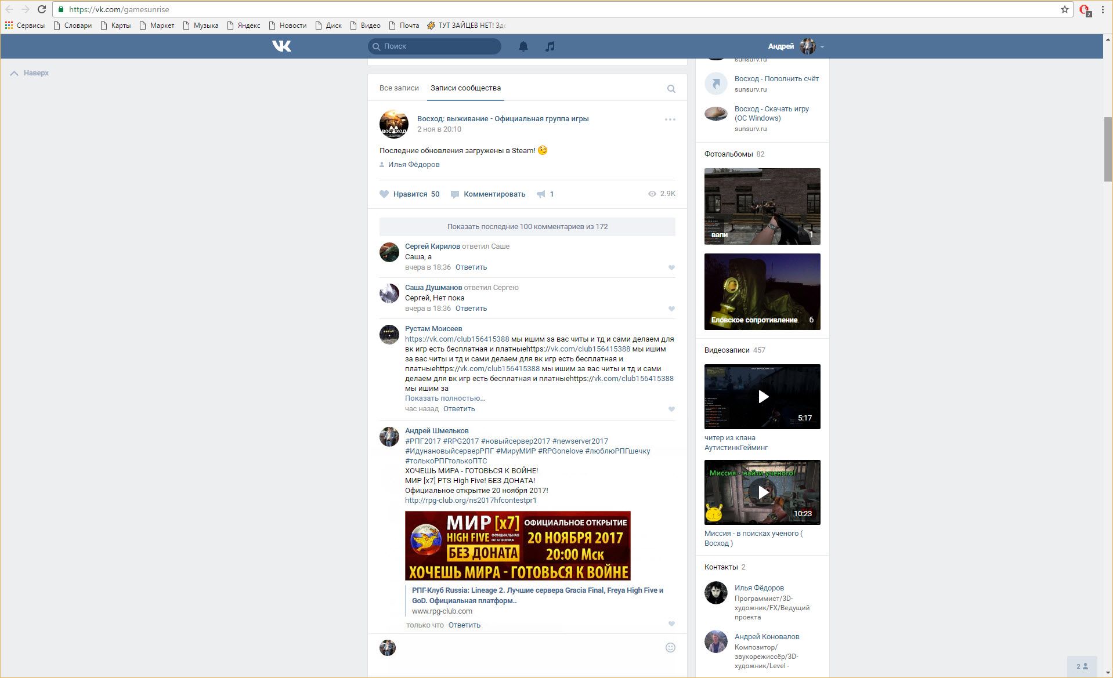The image size is (1113, 678).
Task: Expand comment via Показать полностью
Action: 445,398
